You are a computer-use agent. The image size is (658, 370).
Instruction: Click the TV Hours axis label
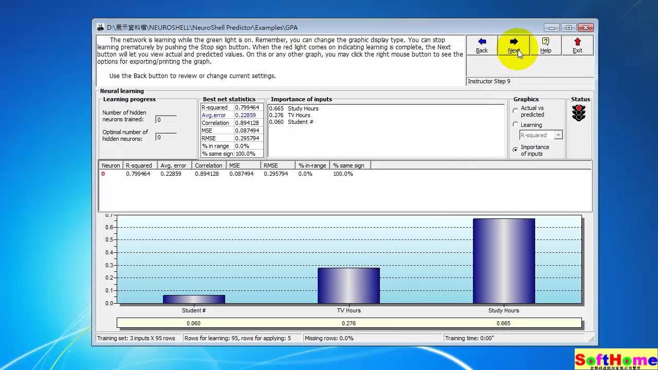point(349,310)
